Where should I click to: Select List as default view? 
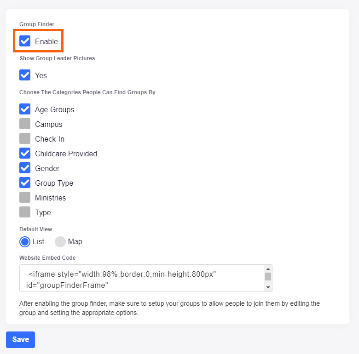pyautogui.click(x=25, y=241)
